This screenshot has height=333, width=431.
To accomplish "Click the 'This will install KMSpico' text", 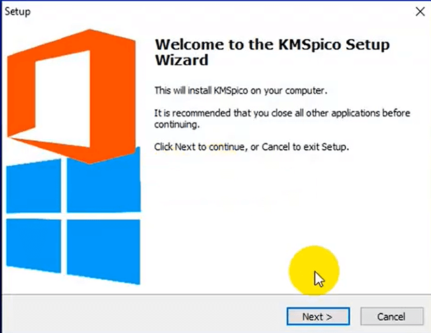I will point(240,90).
